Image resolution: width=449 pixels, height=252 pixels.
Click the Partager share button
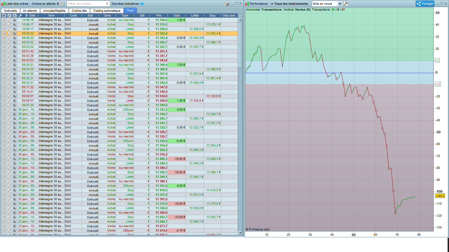[425, 4]
